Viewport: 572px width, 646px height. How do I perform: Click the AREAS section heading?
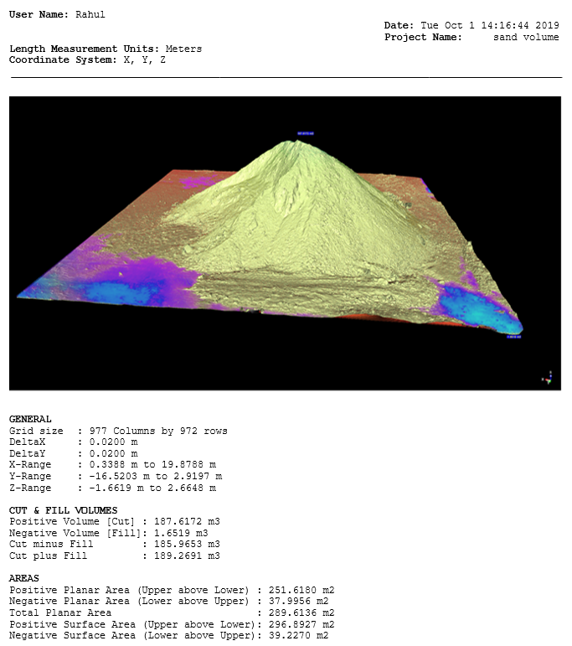tap(23, 578)
